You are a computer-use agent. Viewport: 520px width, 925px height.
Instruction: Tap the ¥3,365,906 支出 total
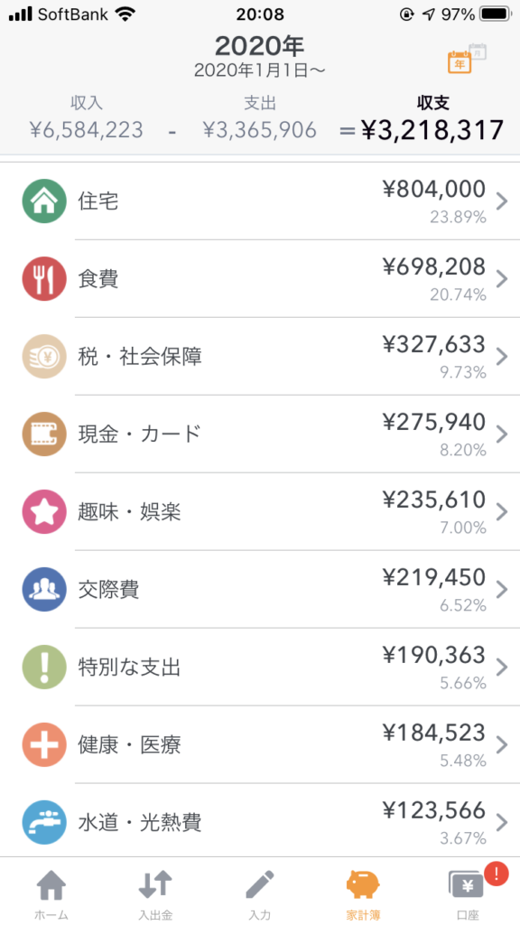[260, 130]
